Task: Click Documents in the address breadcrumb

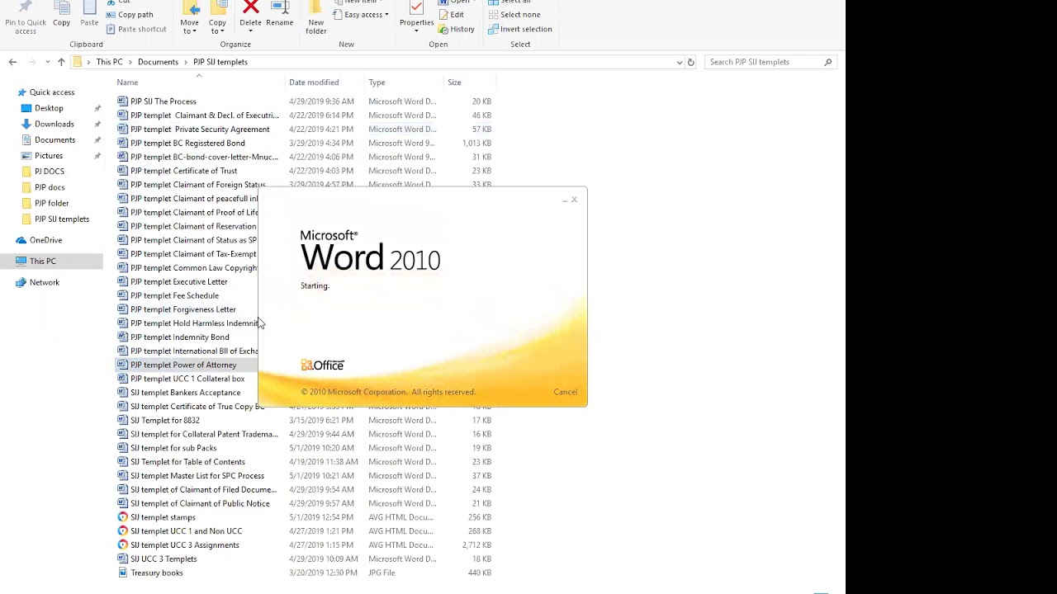Action: coord(158,62)
